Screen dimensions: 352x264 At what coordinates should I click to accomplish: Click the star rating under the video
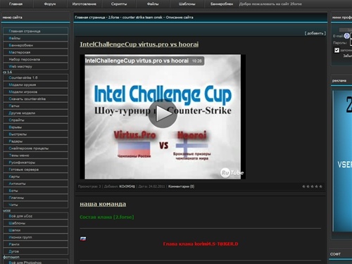pos(312,187)
